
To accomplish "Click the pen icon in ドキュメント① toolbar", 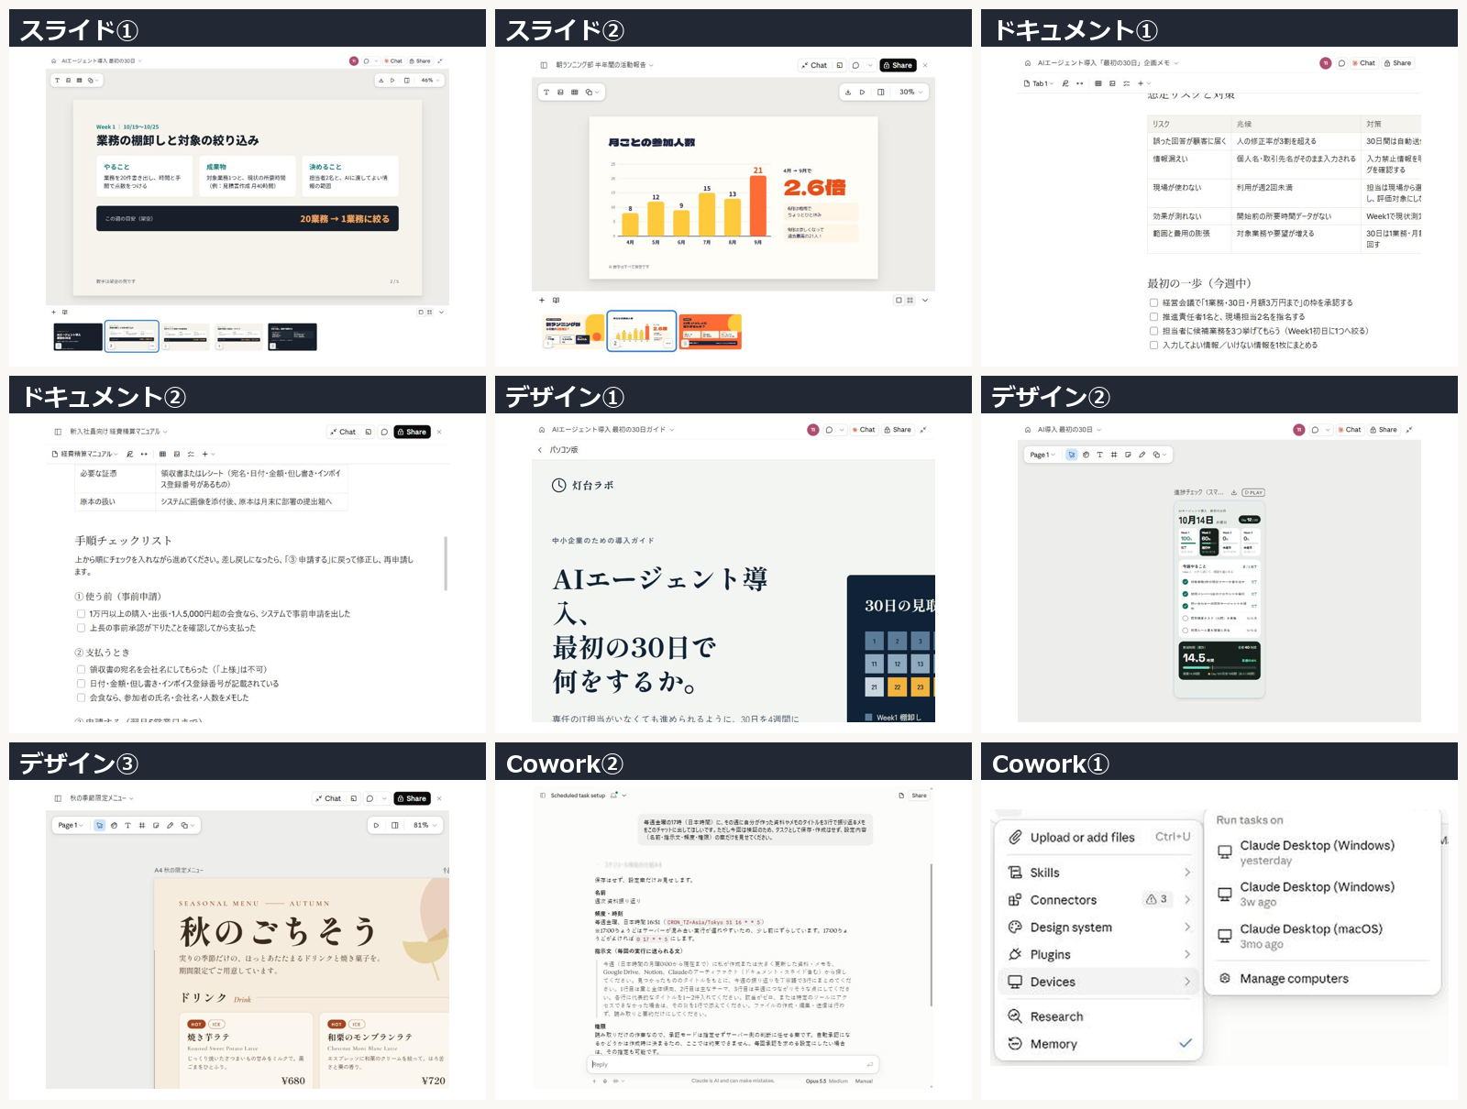I will (1065, 83).
